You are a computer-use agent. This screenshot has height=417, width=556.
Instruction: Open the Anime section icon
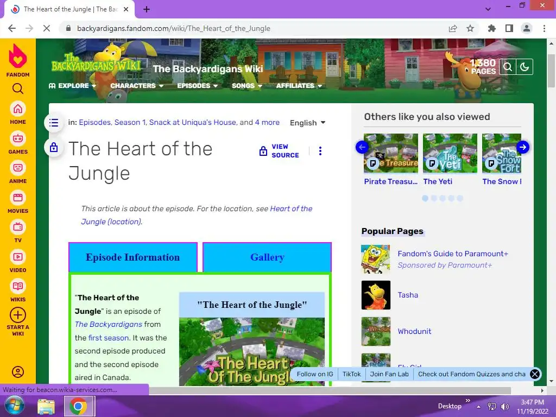pos(18,168)
